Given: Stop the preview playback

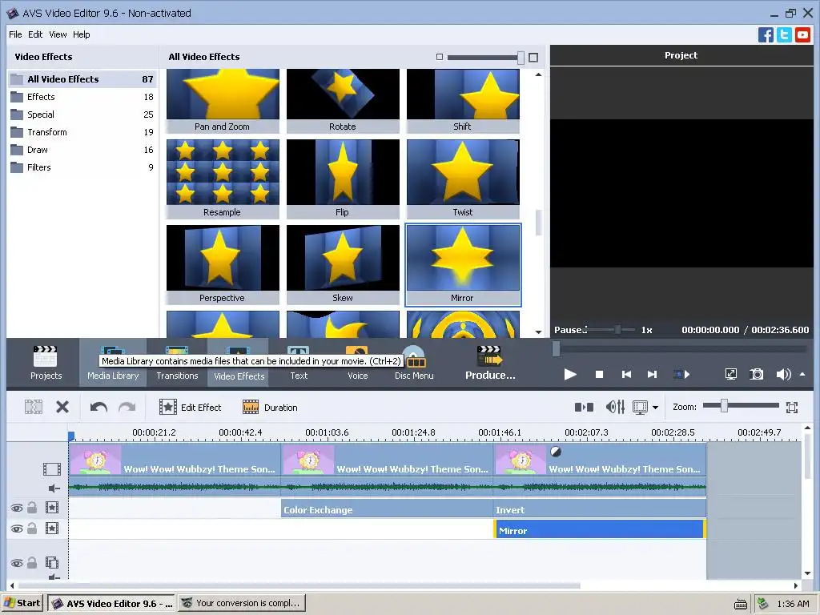Looking at the screenshot, I should 599,375.
